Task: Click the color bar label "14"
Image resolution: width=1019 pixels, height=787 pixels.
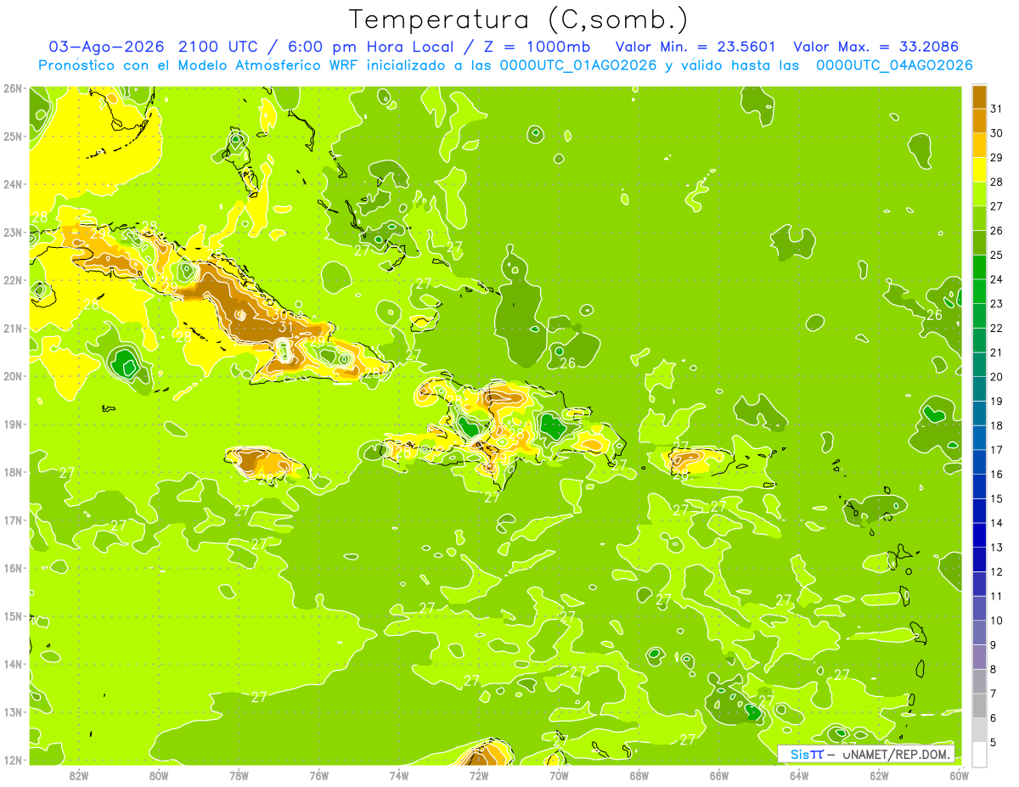Action: [x=996, y=523]
